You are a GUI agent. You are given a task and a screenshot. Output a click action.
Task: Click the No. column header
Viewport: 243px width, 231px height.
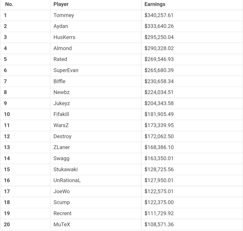point(9,4)
